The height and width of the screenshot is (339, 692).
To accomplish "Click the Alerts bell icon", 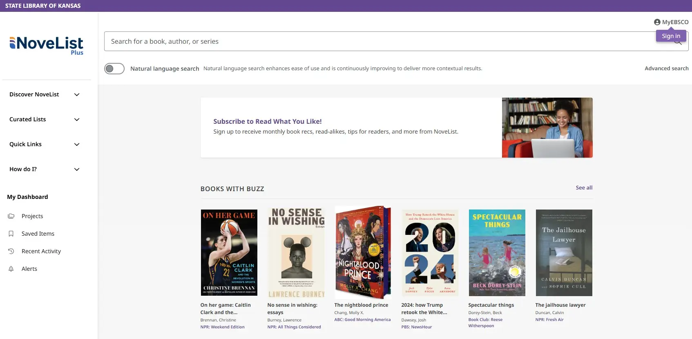I will point(11,269).
